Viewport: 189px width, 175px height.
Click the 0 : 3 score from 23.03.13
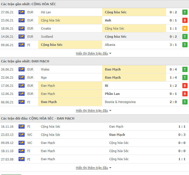pos(182,135)
